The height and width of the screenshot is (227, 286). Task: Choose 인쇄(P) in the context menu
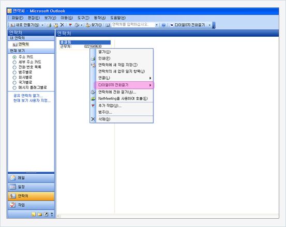[122, 58]
